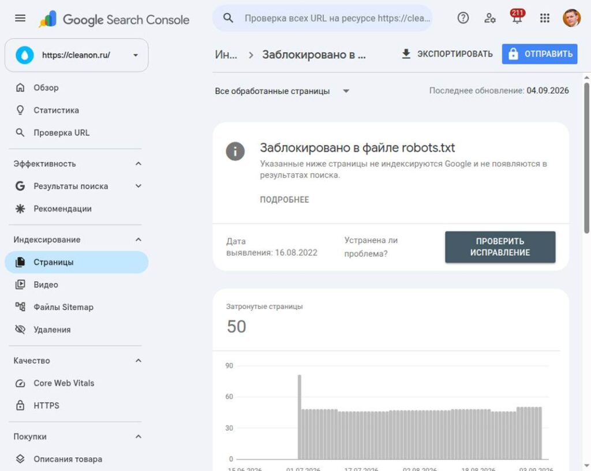This screenshot has width=591, height=471.
Task: View notifications with 211 badge
Action: (517, 17)
